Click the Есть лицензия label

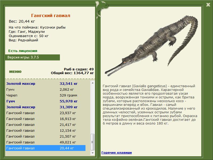point(23,51)
